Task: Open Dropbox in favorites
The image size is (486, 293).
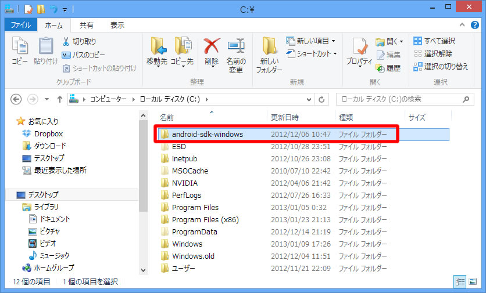Action: 43,133
